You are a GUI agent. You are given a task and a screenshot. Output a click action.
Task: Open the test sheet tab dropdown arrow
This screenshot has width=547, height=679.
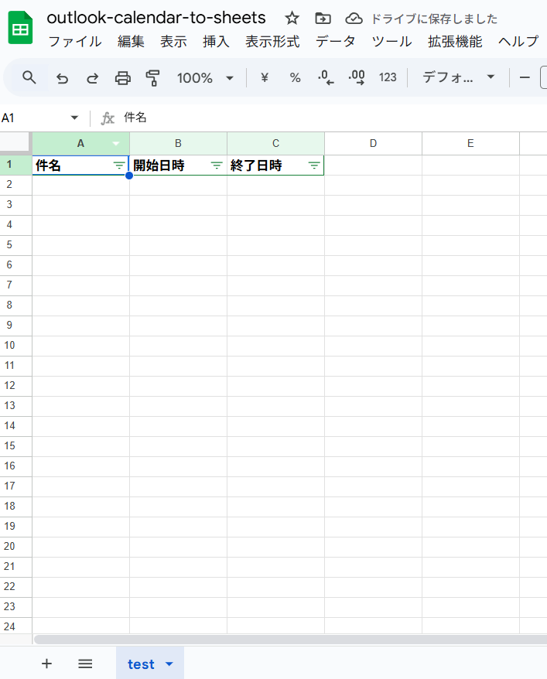click(169, 664)
